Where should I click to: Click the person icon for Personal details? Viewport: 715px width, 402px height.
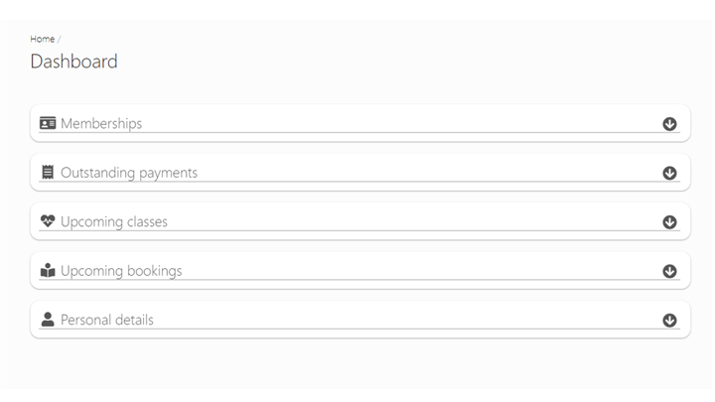coord(48,319)
